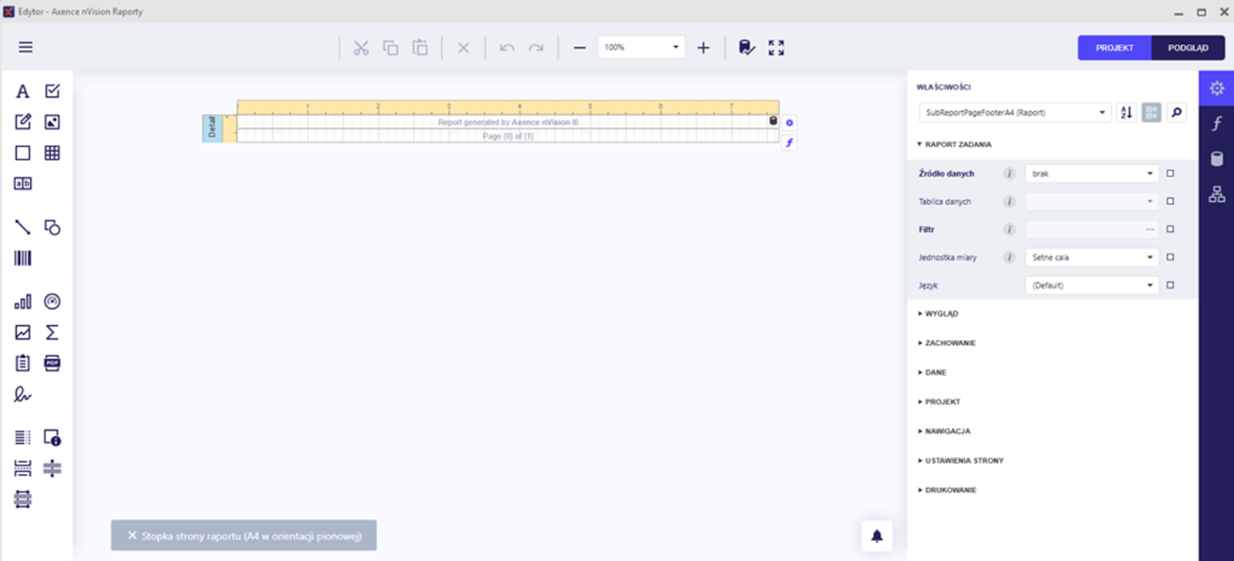Click the square marker beside Źródło danych
The height and width of the screenshot is (561, 1234).
(1170, 173)
